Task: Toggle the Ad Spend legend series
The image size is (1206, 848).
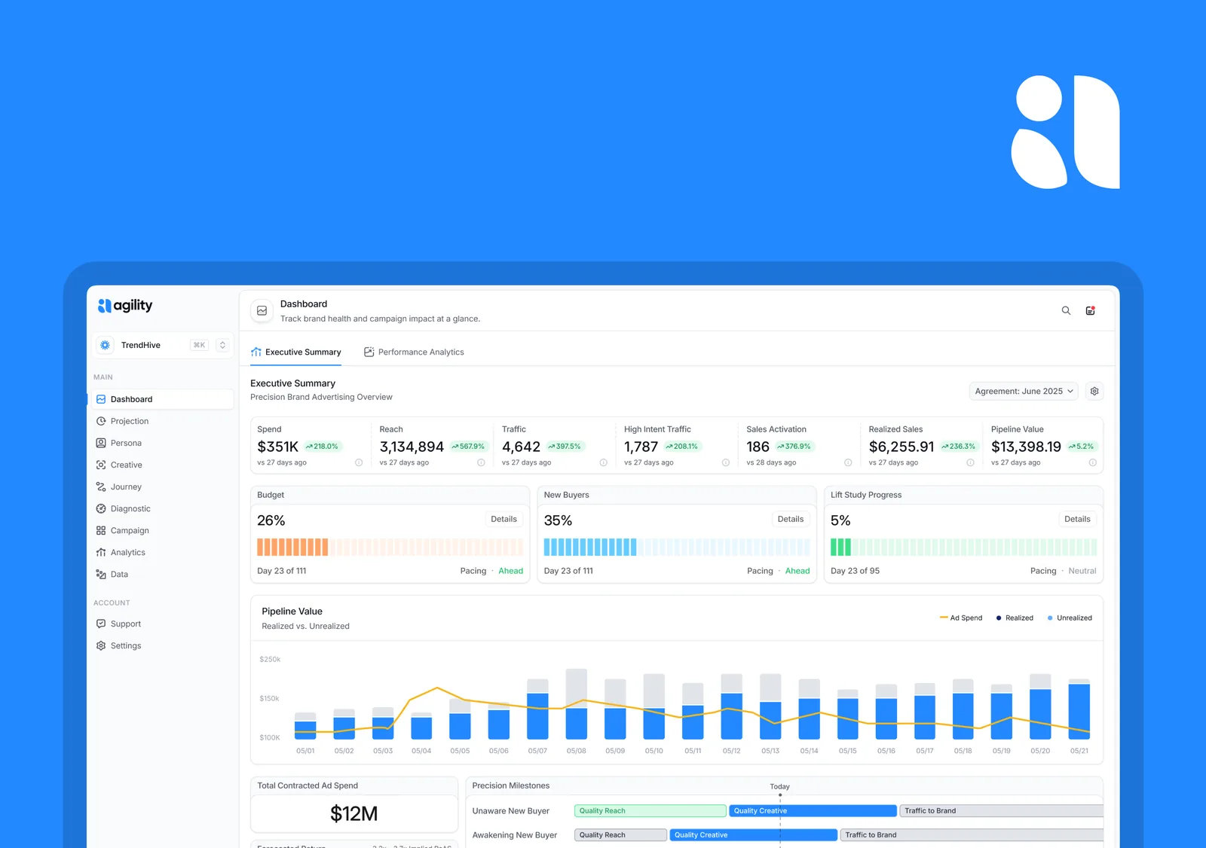Action: coord(961,618)
